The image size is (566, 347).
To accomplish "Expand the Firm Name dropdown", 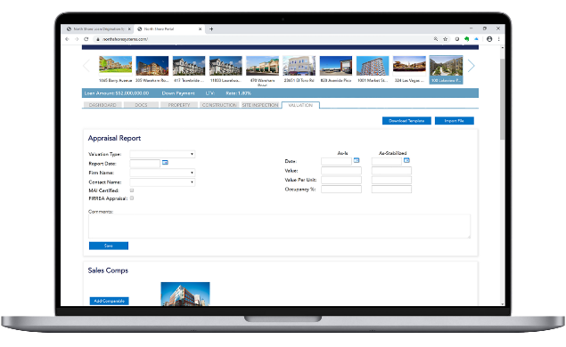I will point(162,173).
